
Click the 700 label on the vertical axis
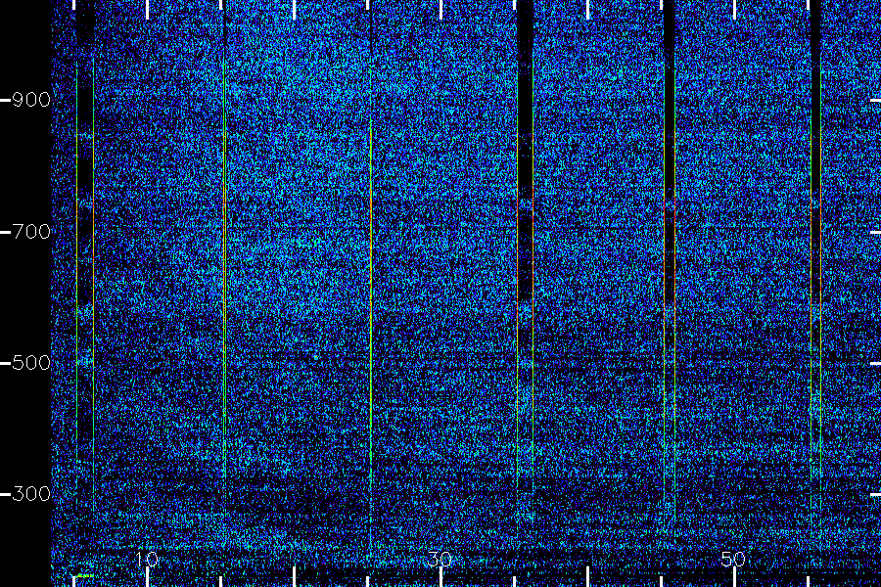click(31, 232)
